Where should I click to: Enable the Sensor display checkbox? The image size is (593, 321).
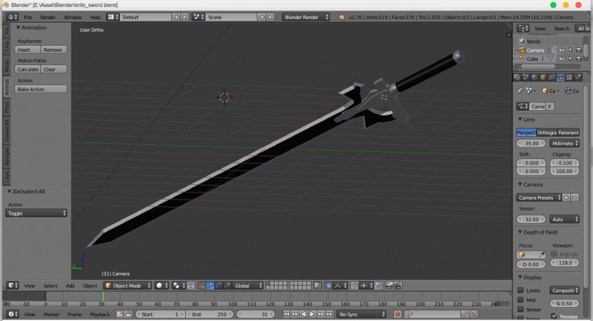521,309
